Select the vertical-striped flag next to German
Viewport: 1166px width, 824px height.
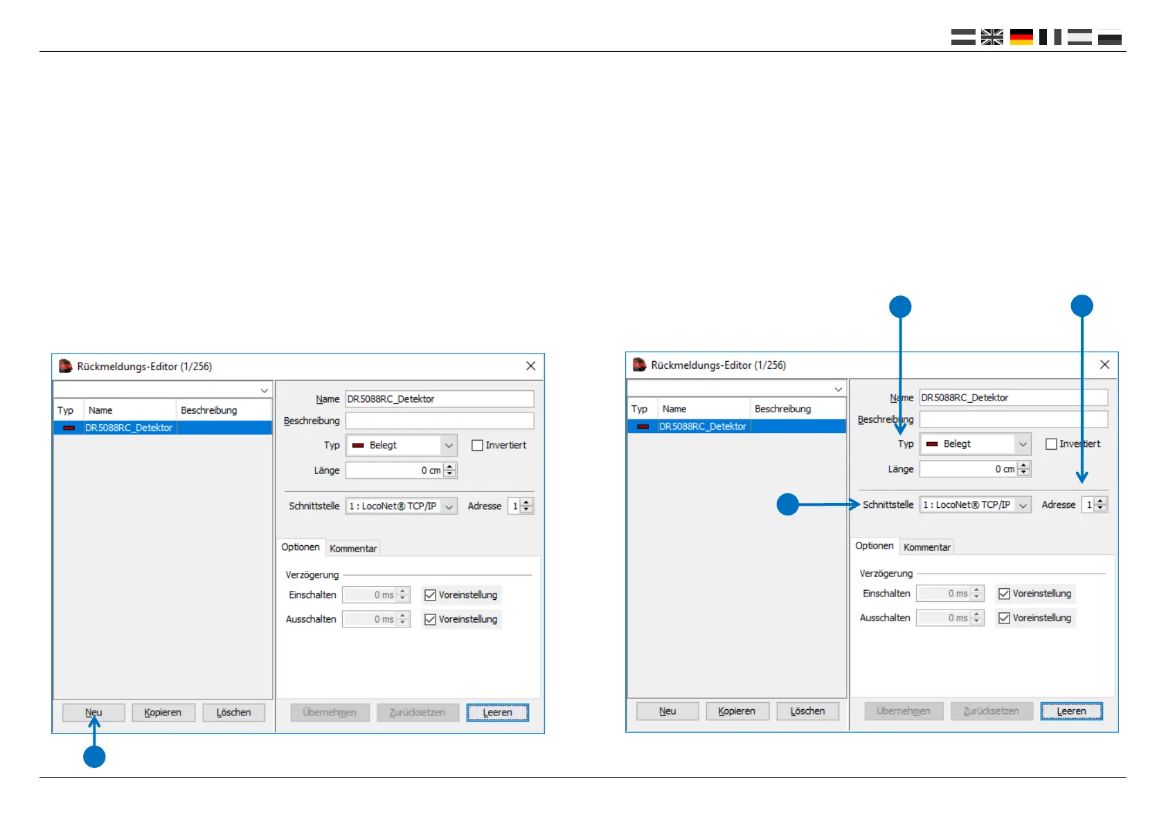[1050, 37]
